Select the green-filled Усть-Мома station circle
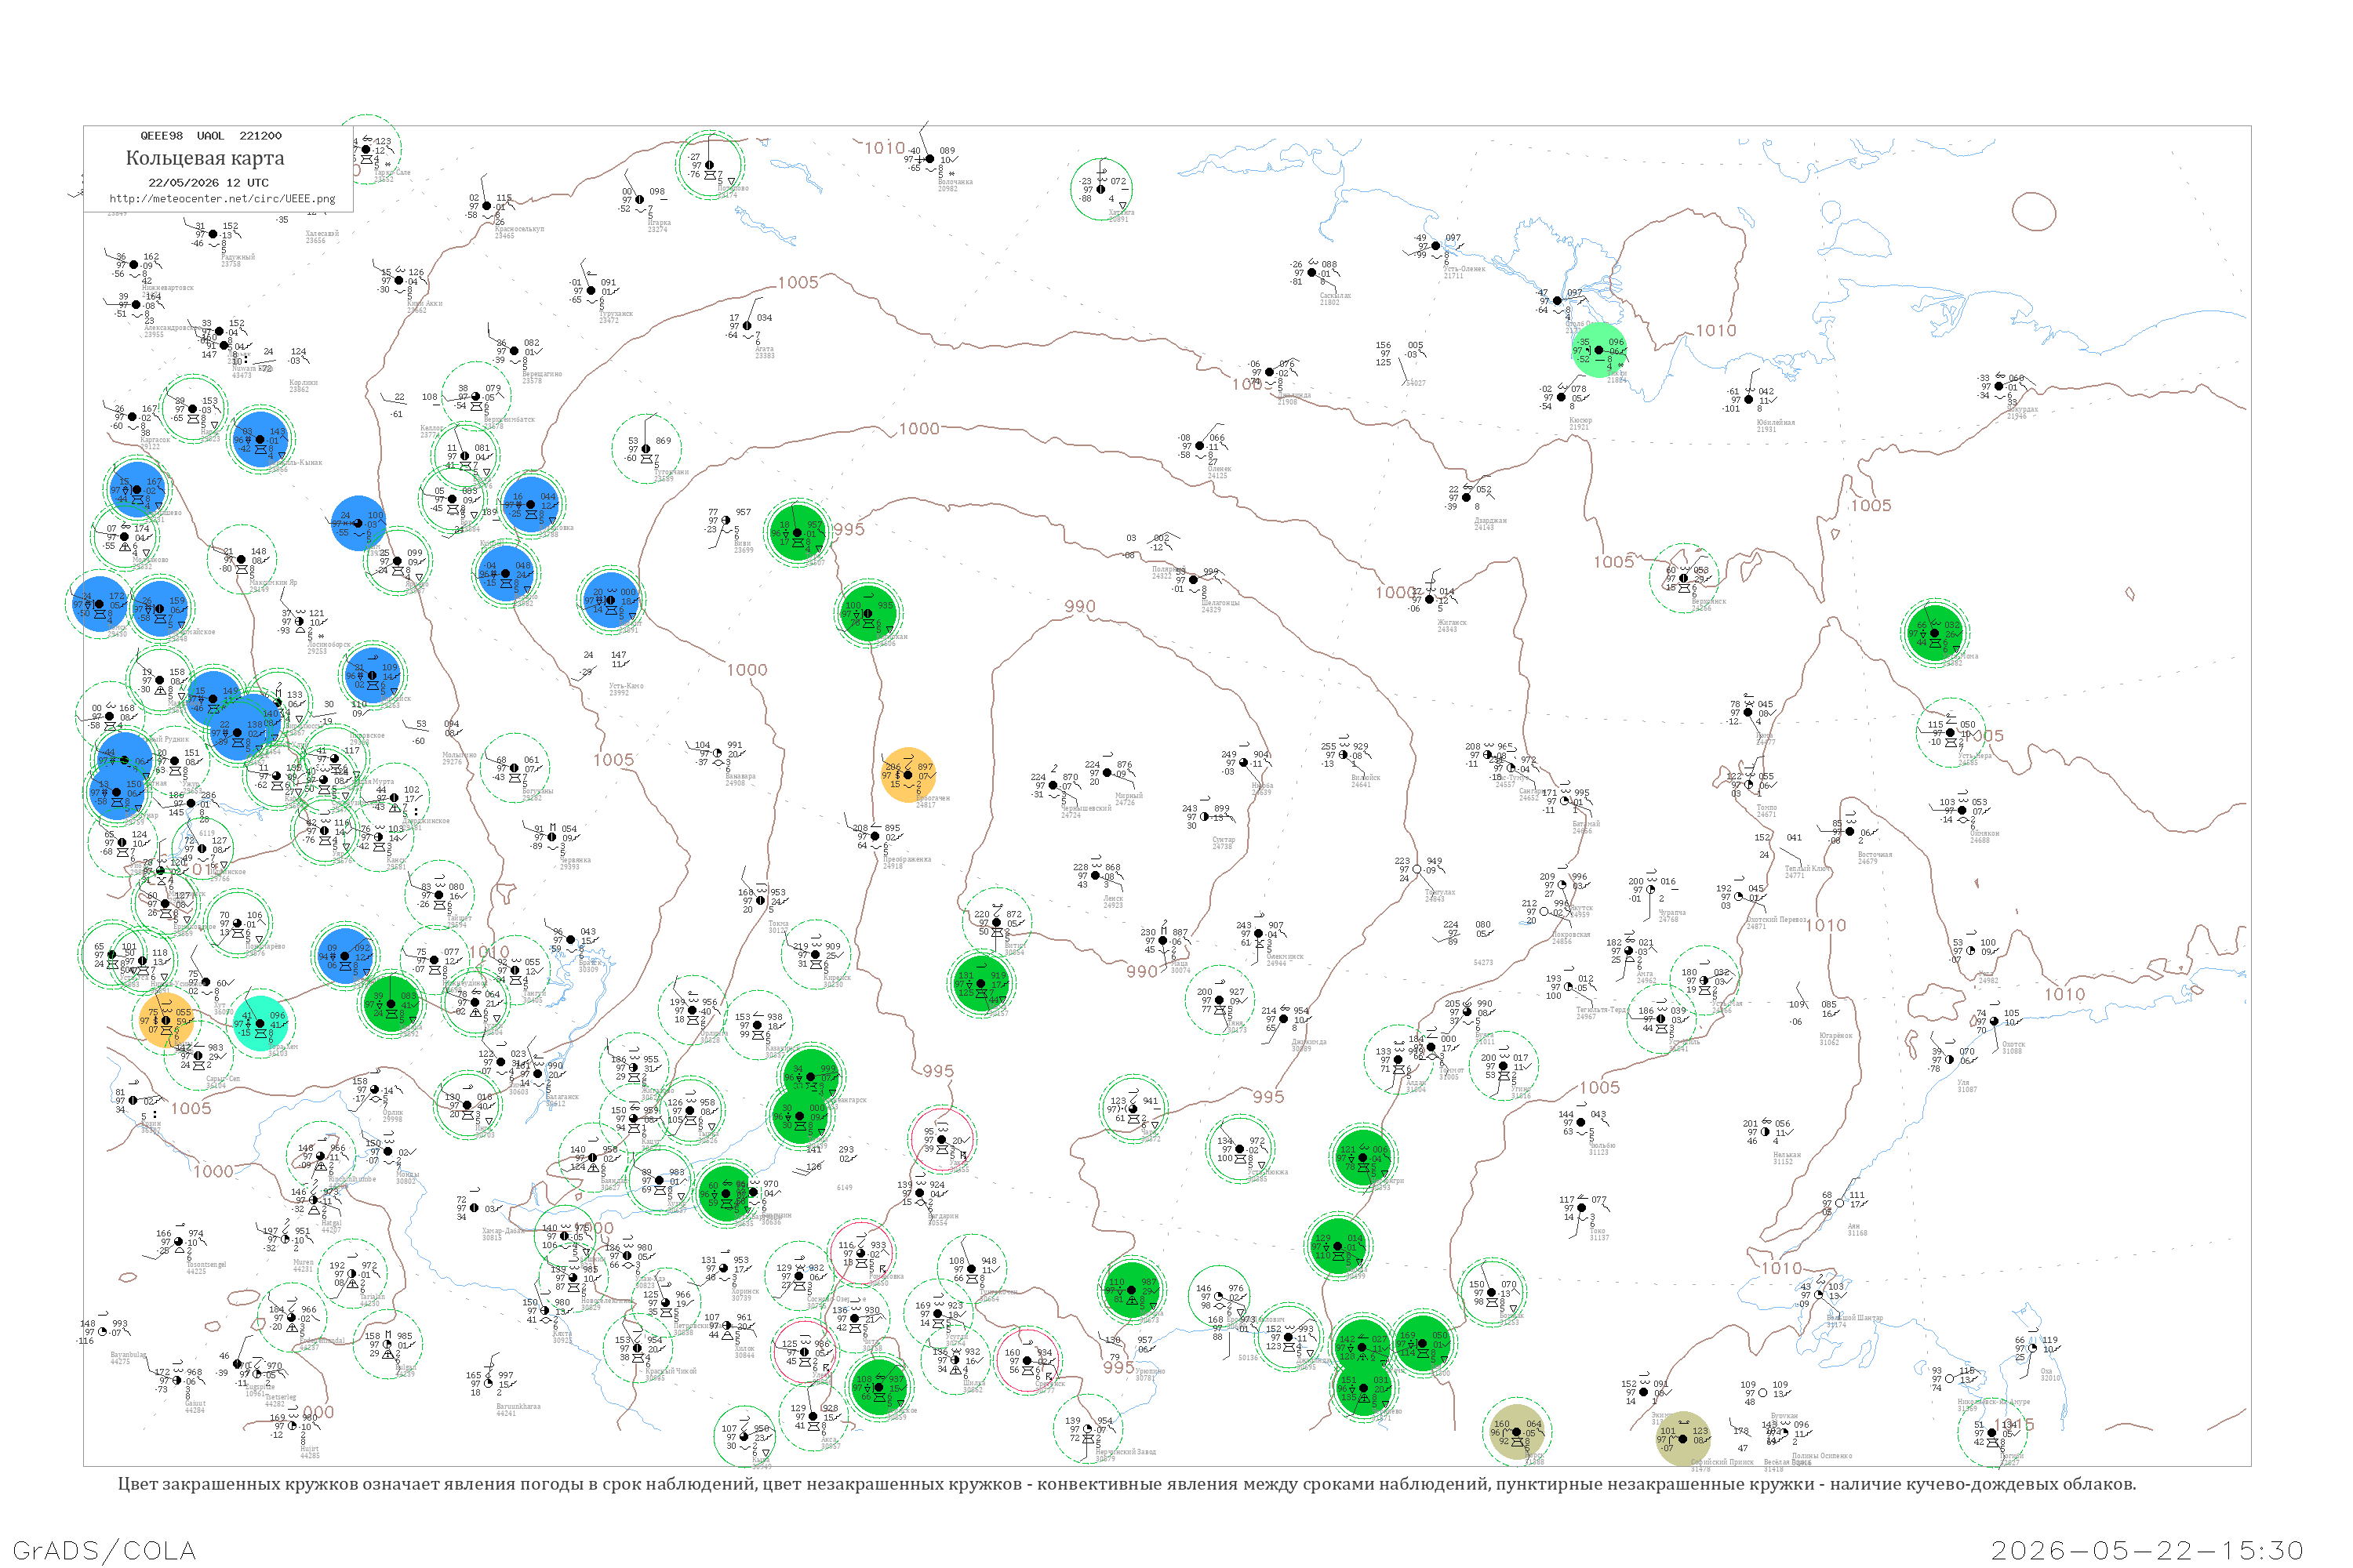 pyautogui.click(x=1935, y=632)
